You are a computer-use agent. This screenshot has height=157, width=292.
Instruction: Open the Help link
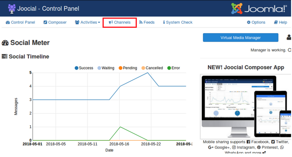coord(280,23)
